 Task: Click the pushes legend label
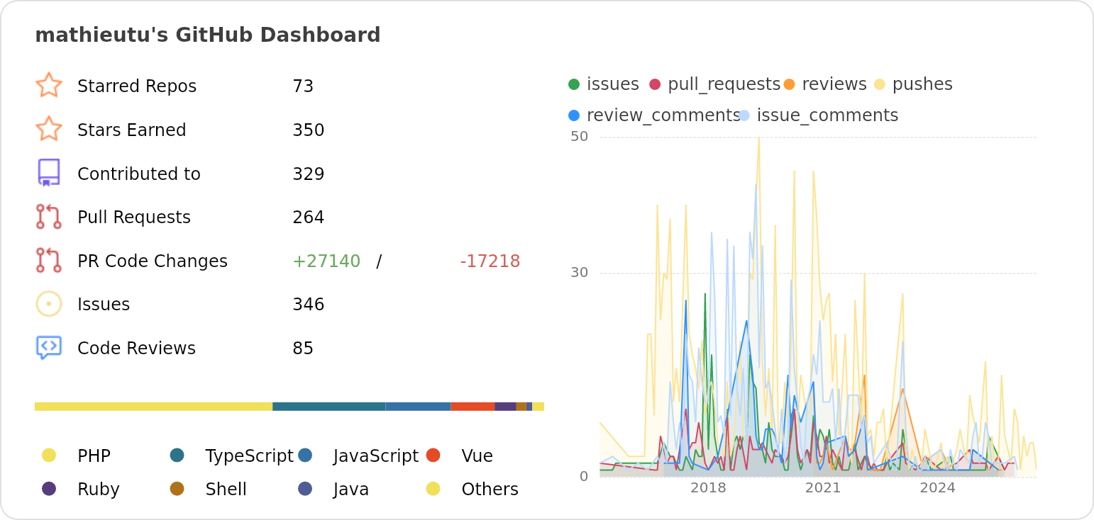click(x=922, y=84)
